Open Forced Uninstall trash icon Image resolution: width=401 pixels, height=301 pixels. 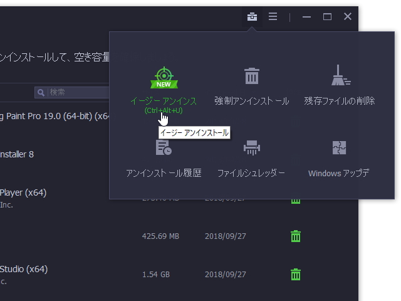pyautogui.click(x=252, y=76)
